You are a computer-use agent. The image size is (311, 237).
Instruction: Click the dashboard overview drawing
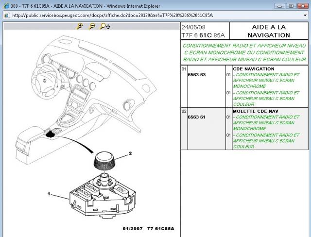(x=86, y=99)
